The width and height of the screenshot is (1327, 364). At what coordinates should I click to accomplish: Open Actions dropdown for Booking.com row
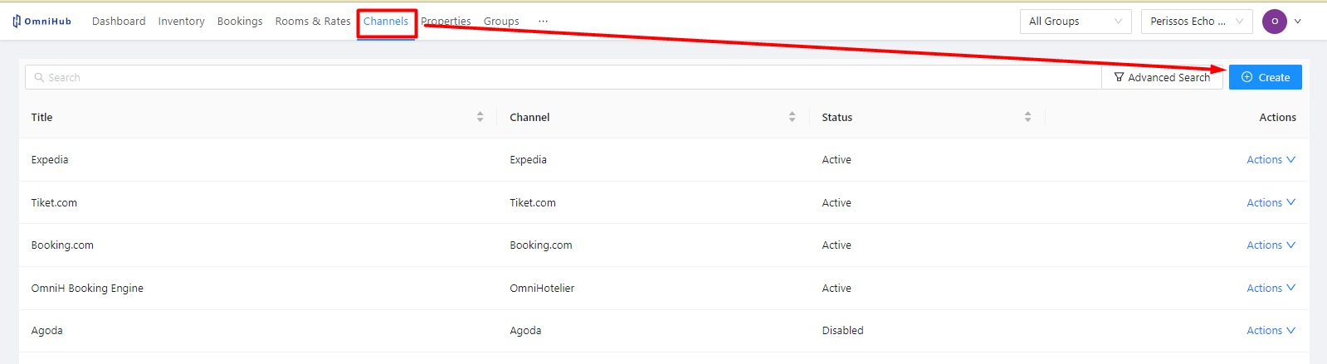pyautogui.click(x=1271, y=245)
